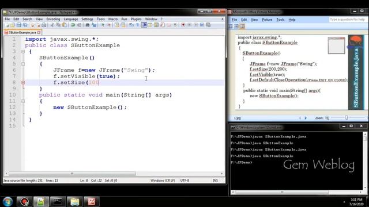This screenshot has width=369, height=207.
Task: Open the Function List panel icon
Action: pos(163,25)
